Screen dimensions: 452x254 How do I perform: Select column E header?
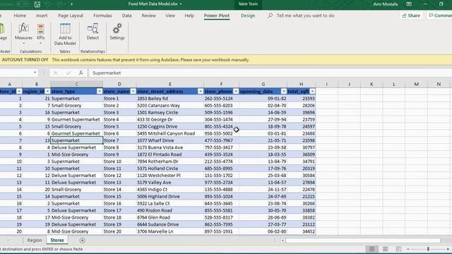tap(169, 84)
